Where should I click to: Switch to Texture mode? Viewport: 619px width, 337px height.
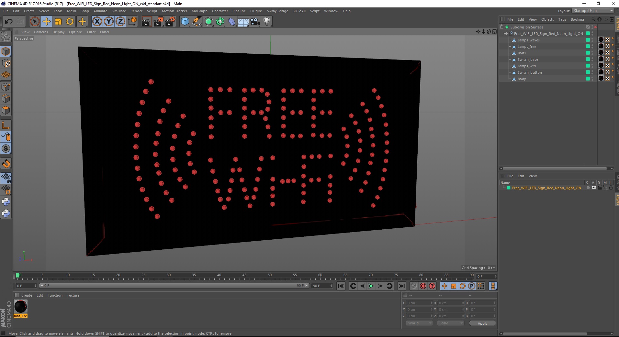[x=6, y=63]
